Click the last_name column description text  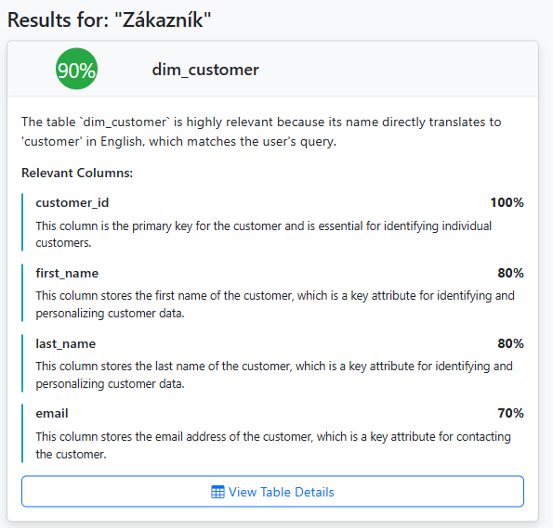point(274,375)
